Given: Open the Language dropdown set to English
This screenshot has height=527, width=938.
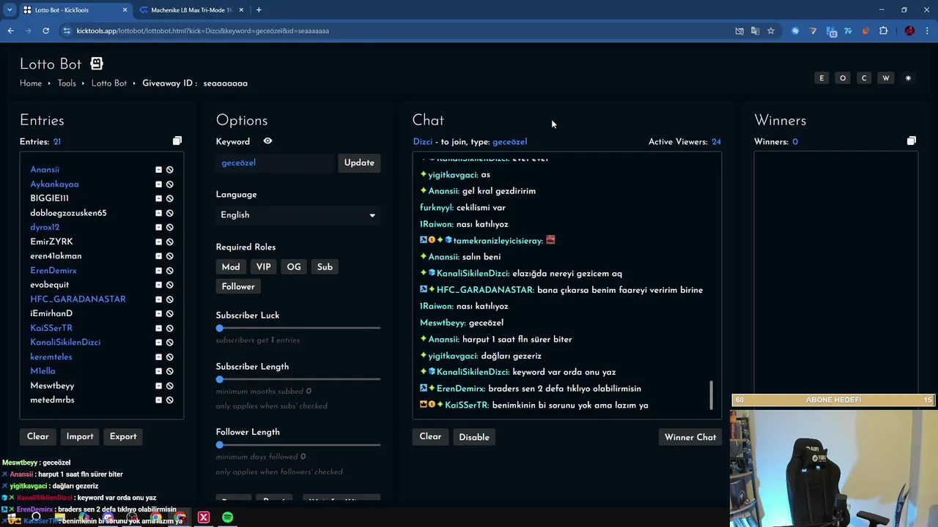Looking at the screenshot, I should [x=298, y=215].
